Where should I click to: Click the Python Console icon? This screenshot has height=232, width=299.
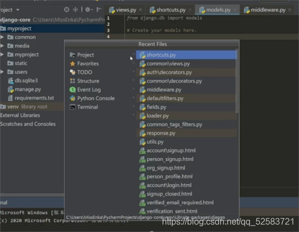[x=72, y=98]
